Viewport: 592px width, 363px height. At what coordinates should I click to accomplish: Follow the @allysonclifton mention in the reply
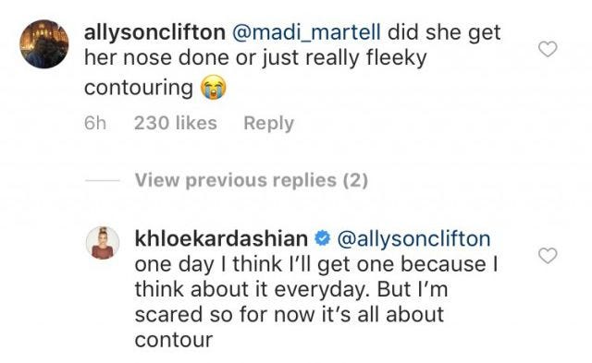(413, 239)
